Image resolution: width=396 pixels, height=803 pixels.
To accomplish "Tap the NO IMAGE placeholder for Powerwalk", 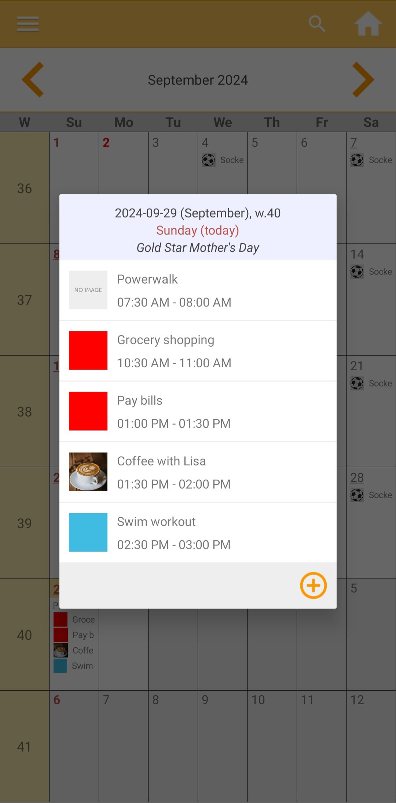I will (x=88, y=290).
